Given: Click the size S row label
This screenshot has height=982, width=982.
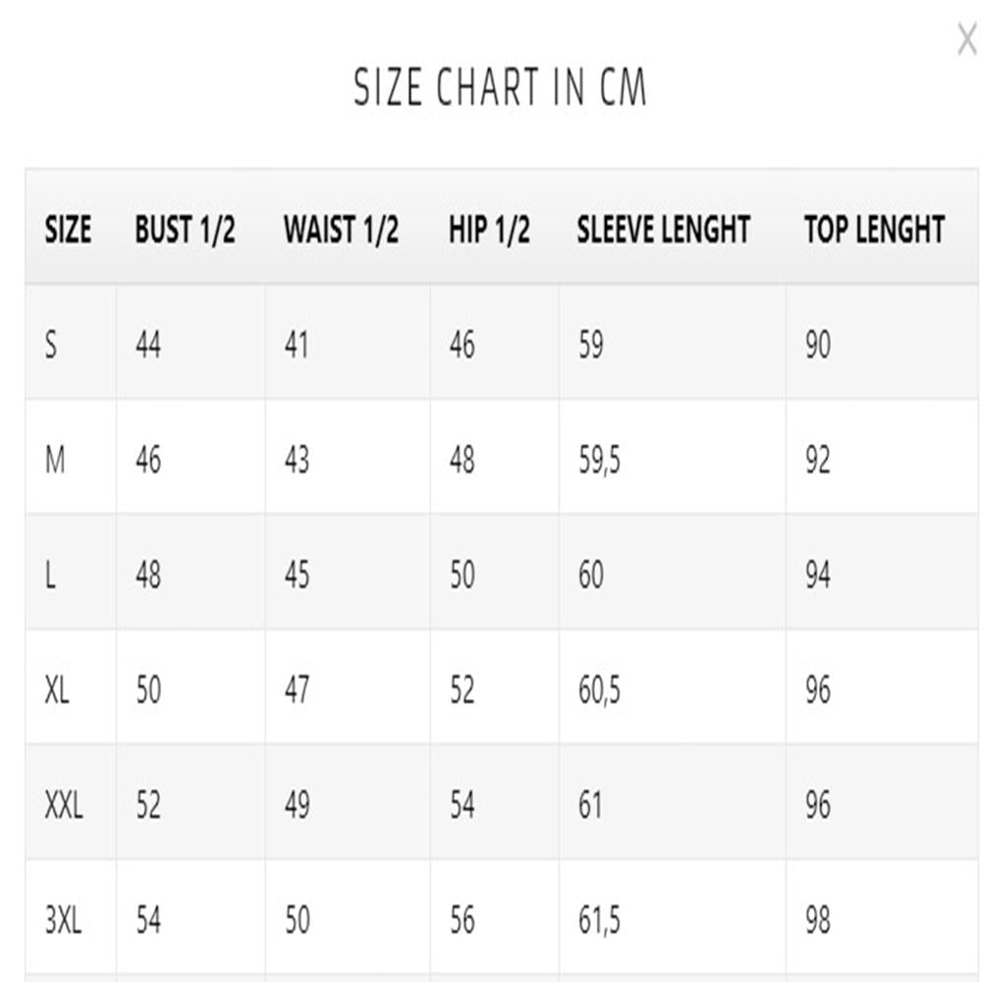Looking at the screenshot, I should pyautogui.click(x=51, y=345).
